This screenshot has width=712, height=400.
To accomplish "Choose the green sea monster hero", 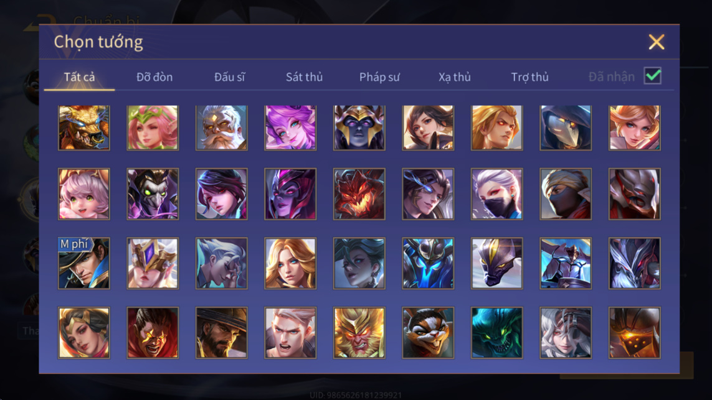I will [x=496, y=333].
